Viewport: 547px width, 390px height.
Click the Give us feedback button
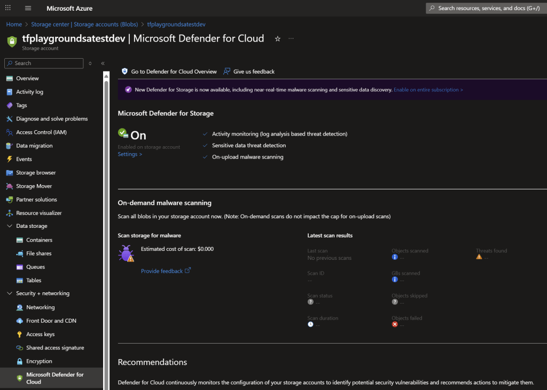254,71
